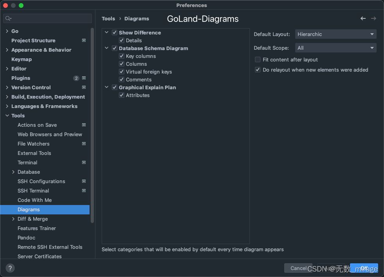Open Server Certificates settings
Screen dimensions: 384x277
pyautogui.click(x=39, y=256)
